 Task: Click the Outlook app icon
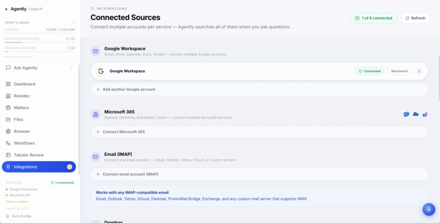tap(406, 114)
